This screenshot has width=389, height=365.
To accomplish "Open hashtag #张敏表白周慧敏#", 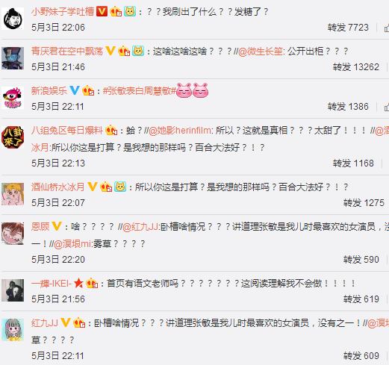I will [140, 91].
